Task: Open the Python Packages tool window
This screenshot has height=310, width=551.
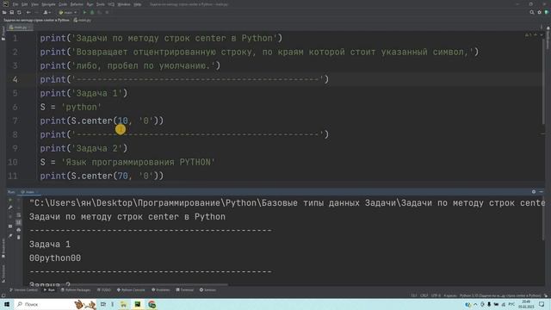Action: [x=76, y=290]
